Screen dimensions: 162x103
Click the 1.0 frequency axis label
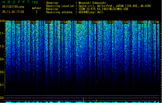click(2, 46)
